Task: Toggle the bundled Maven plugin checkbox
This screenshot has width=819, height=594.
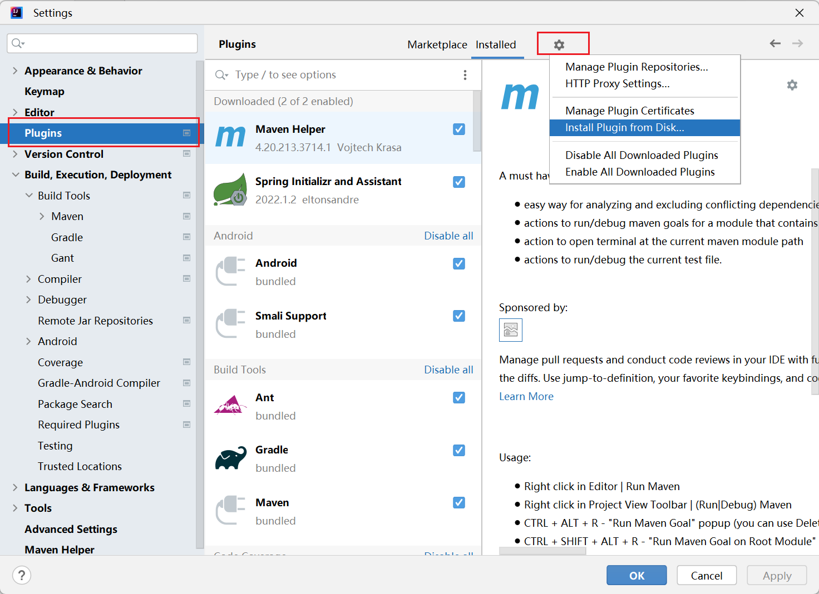Action: pos(459,502)
